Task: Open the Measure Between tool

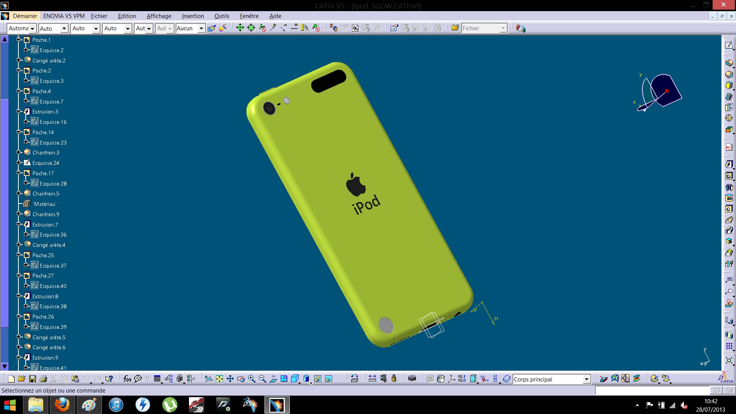Action: (x=372, y=379)
